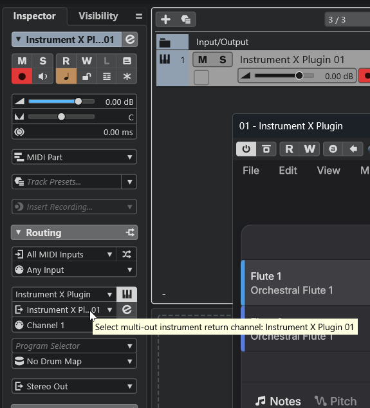Open the plugin Edit menu
The width and height of the screenshot is (370, 408).
[x=288, y=171]
